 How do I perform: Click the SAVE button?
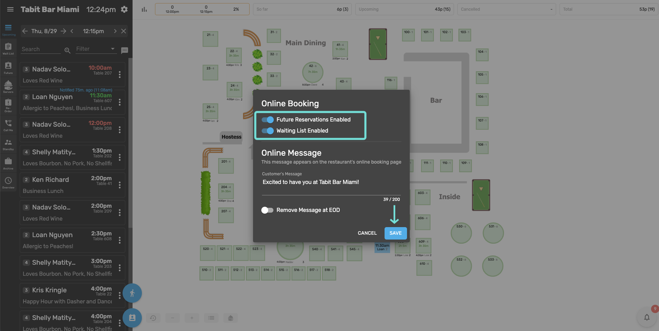(395, 233)
